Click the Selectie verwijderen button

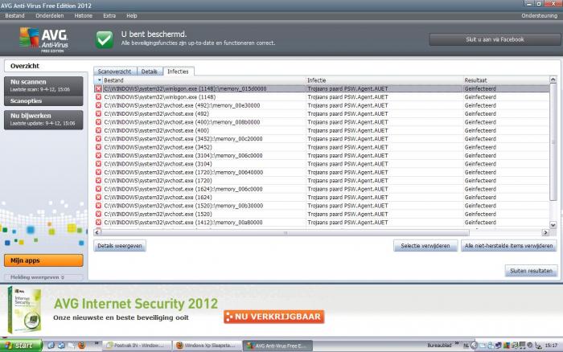tap(425, 246)
